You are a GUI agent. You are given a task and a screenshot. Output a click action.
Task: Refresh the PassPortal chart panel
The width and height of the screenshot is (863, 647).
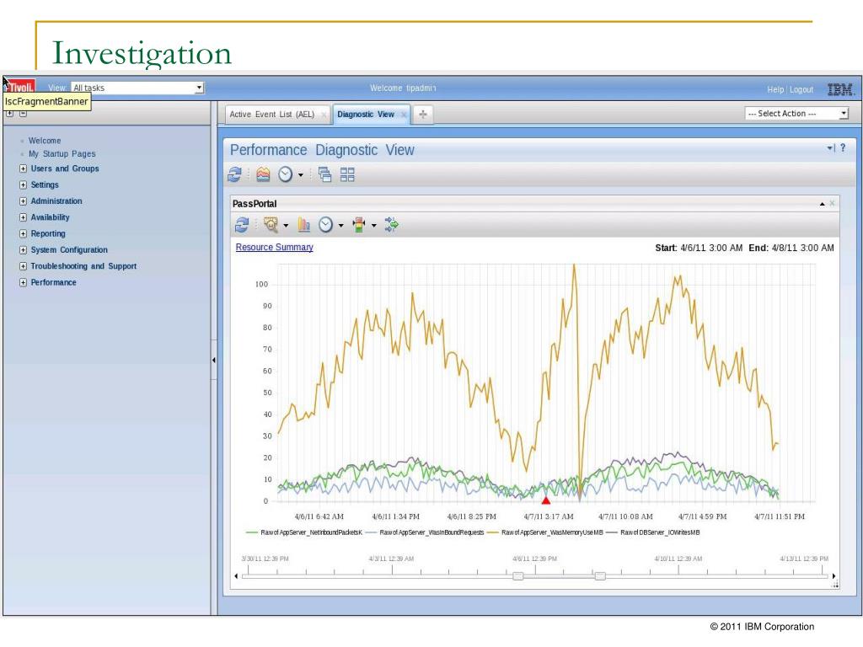pos(242,224)
